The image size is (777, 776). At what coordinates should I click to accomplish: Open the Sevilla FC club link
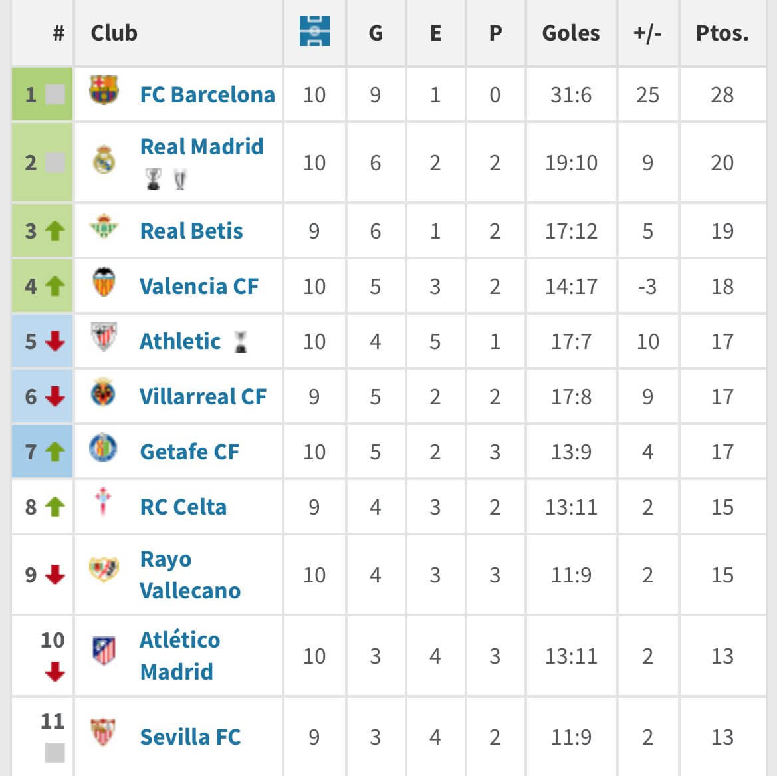point(190,737)
